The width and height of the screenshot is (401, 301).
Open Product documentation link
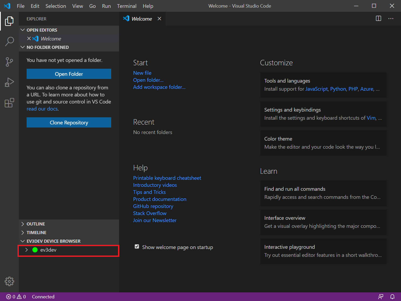click(x=160, y=199)
